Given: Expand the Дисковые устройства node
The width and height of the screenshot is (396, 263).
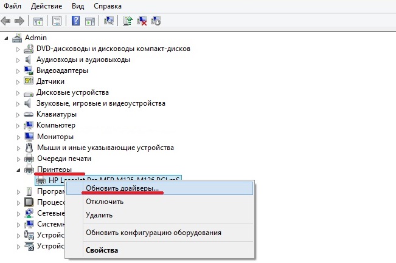Looking at the screenshot, I should pyautogui.click(x=18, y=93).
